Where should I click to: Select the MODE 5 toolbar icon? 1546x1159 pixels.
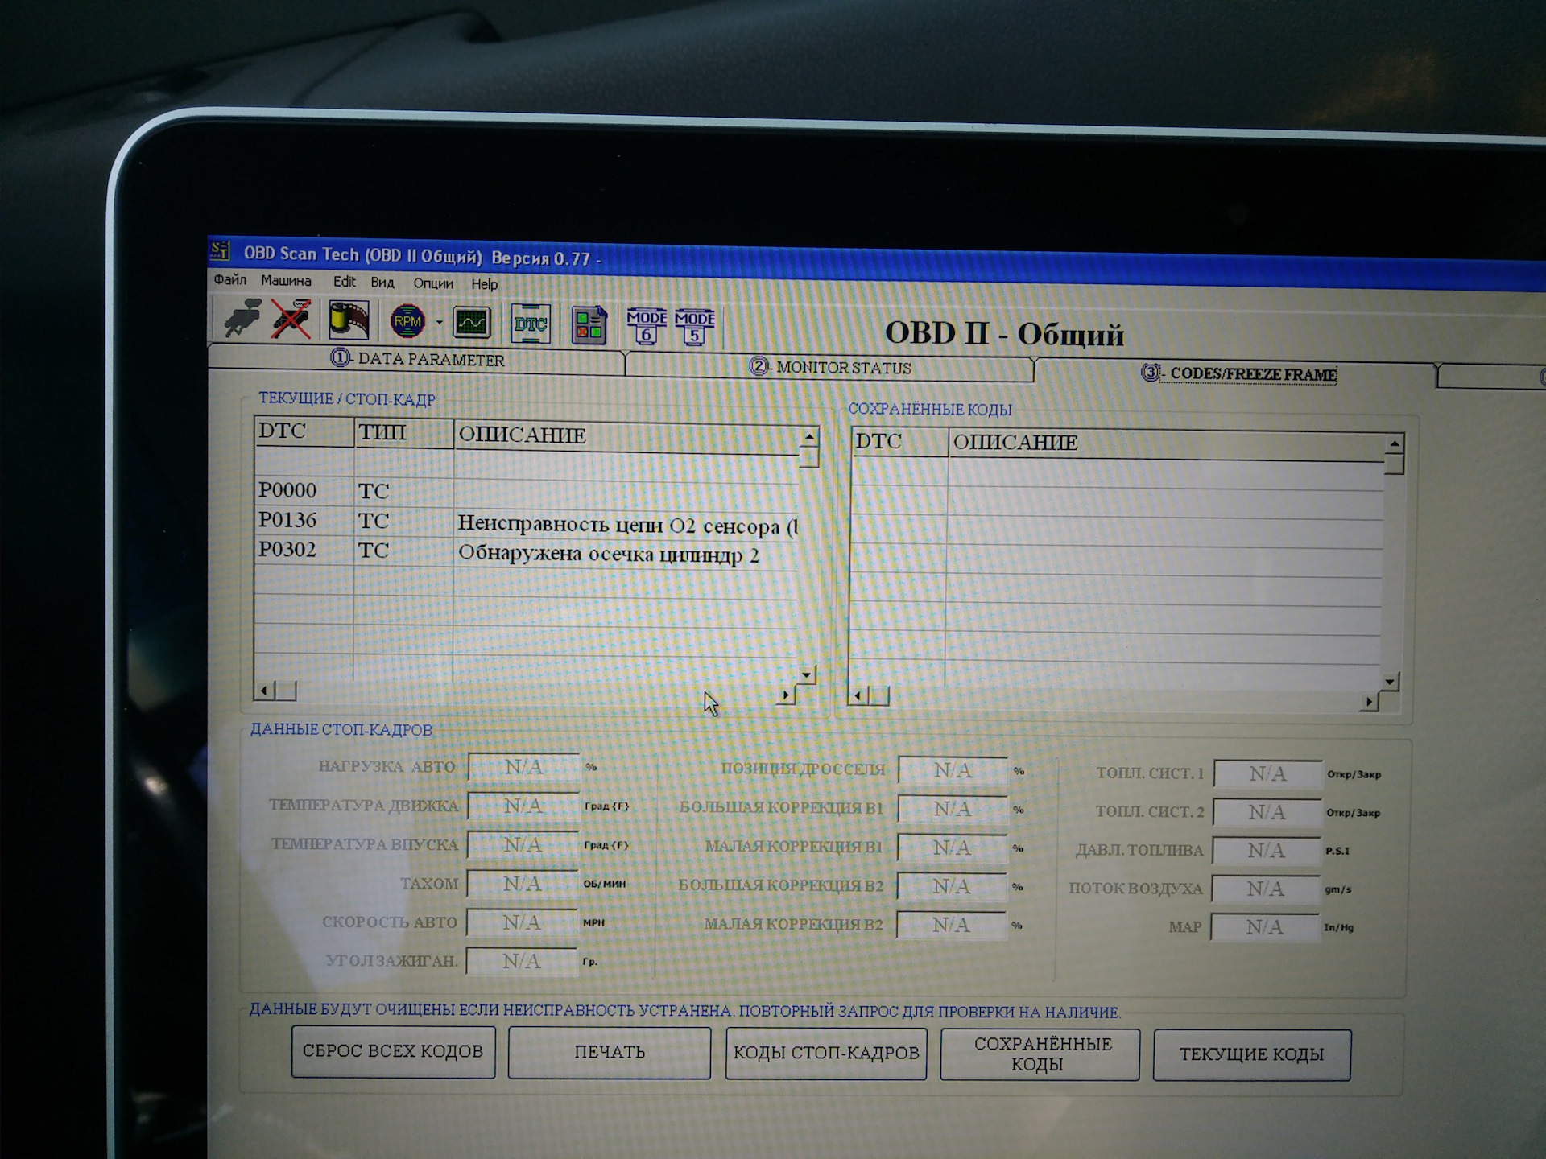click(693, 325)
